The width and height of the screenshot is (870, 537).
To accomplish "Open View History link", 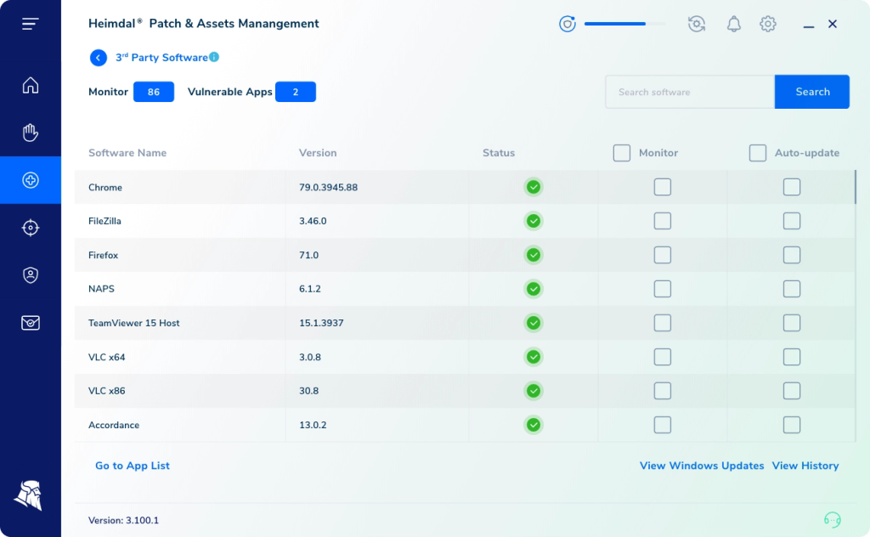I will (805, 466).
